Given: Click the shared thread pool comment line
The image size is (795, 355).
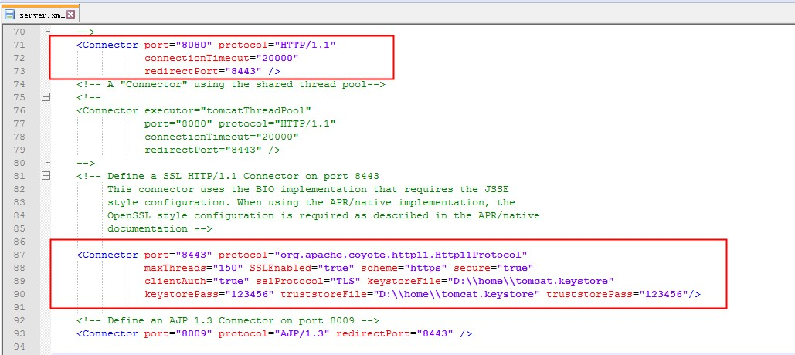Looking at the screenshot, I should [231, 84].
